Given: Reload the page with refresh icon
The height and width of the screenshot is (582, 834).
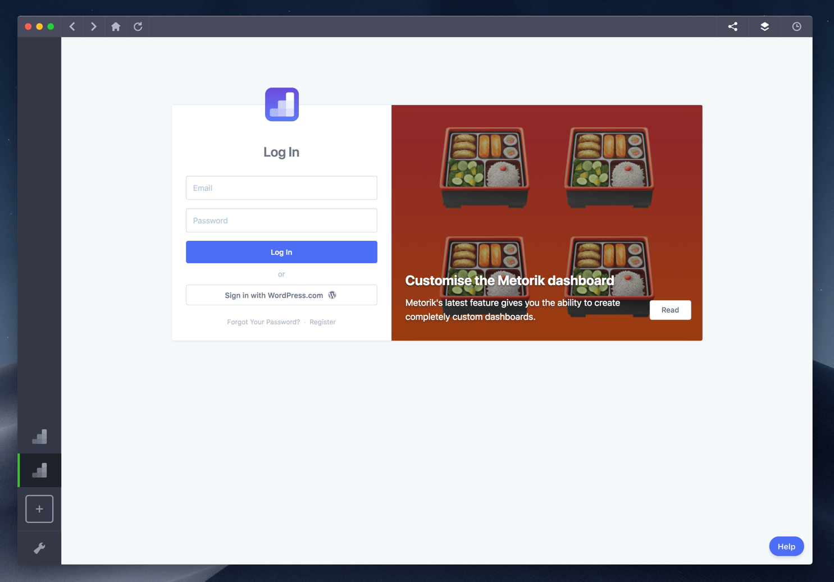Looking at the screenshot, I should (138, 26).
